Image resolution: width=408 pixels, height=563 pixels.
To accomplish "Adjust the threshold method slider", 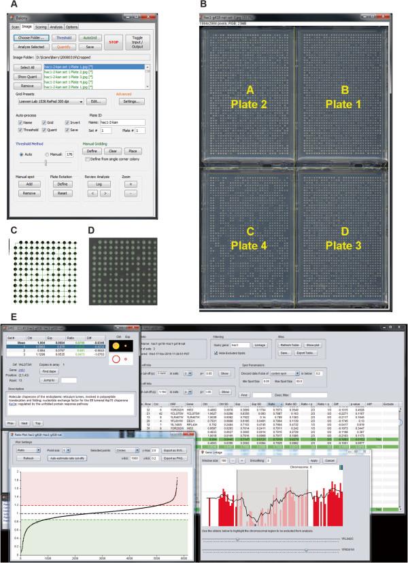I will (x=46, y=163).
